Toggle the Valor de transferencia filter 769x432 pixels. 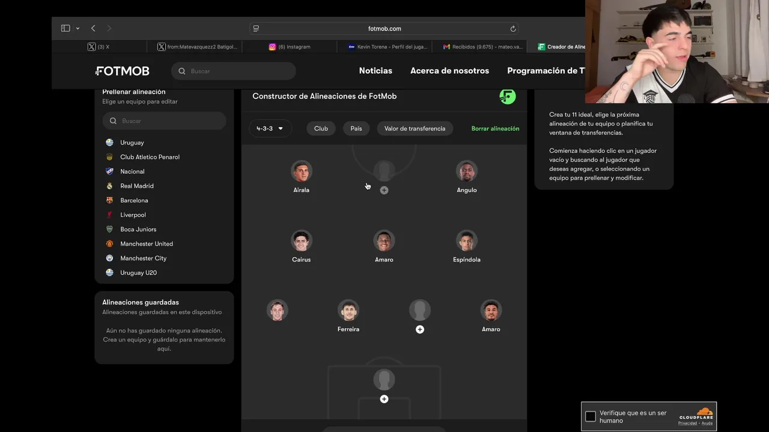point(415,128)
